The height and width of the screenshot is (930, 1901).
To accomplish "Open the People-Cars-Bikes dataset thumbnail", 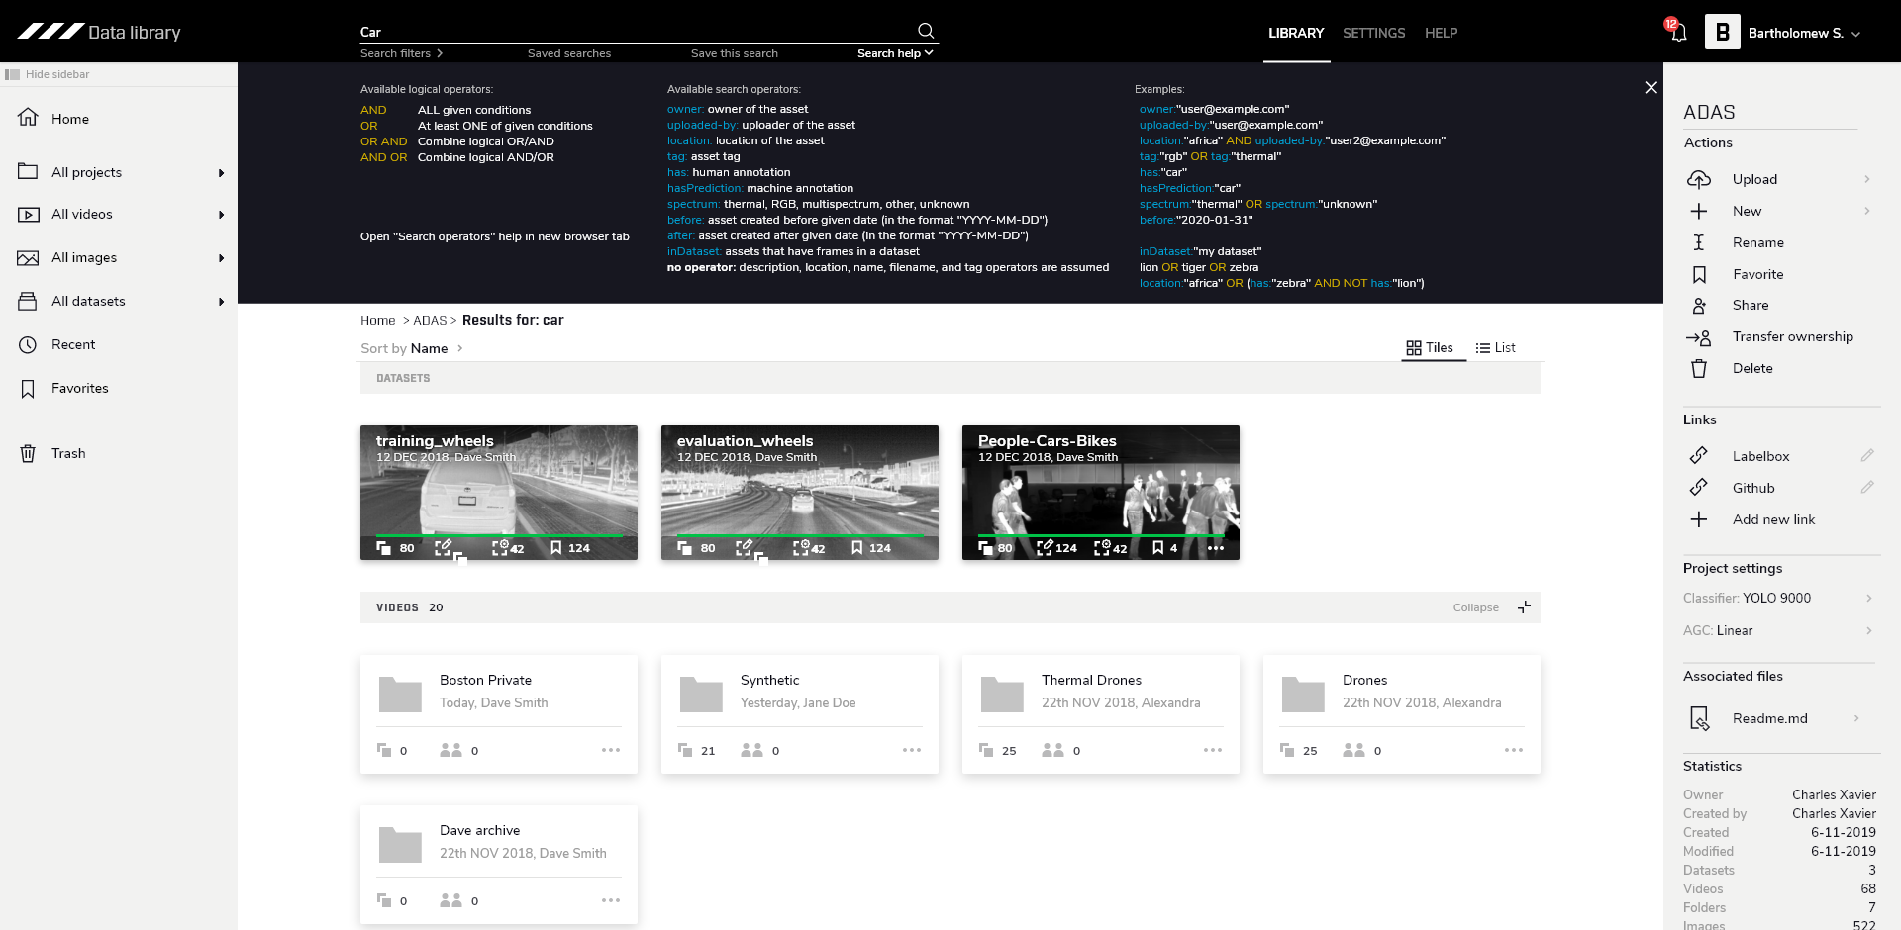I will (x=1100, y=492).
